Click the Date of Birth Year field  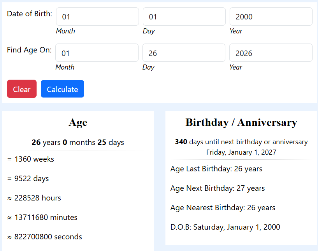[271, 16]
